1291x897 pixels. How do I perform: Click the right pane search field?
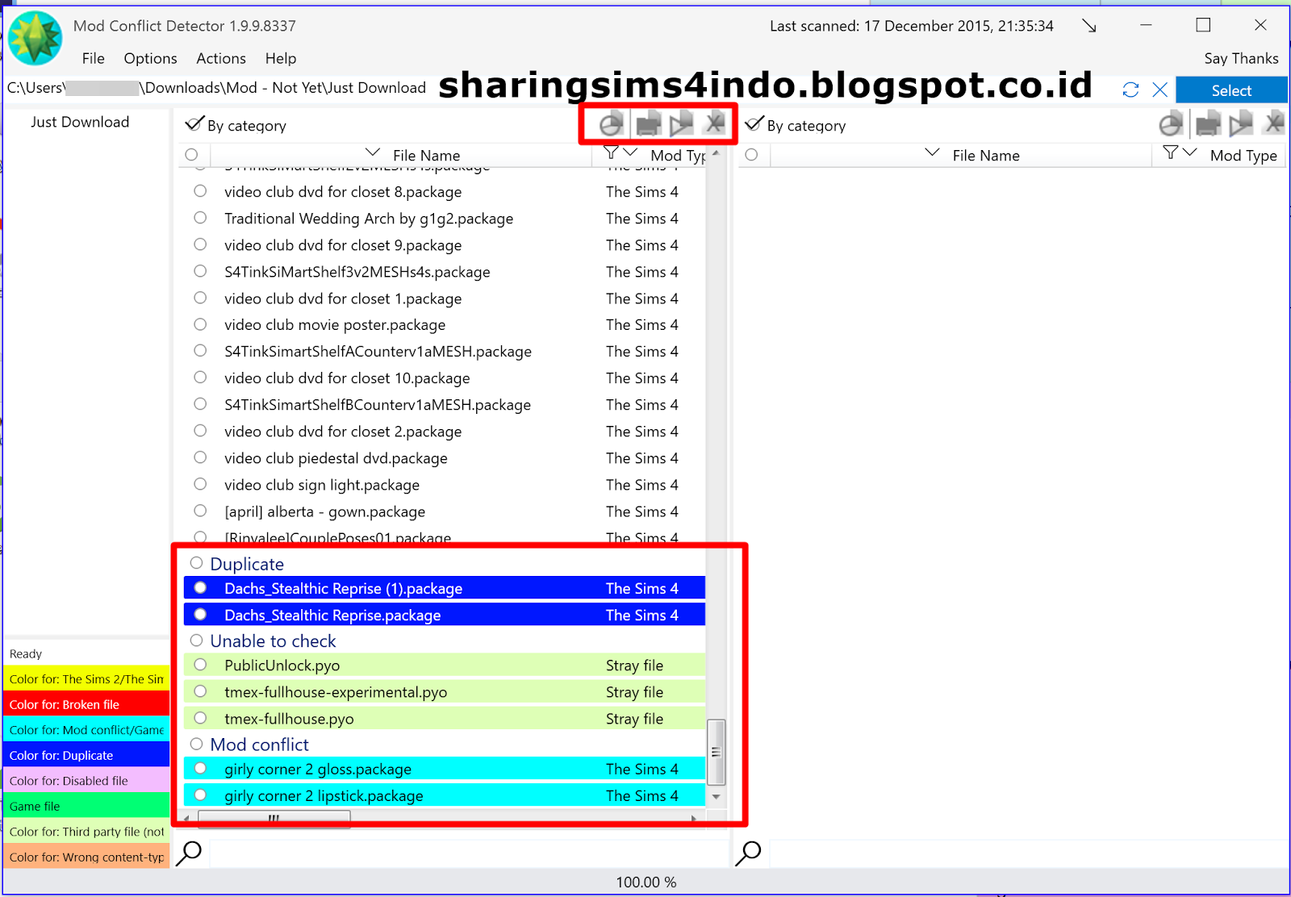1027,853
